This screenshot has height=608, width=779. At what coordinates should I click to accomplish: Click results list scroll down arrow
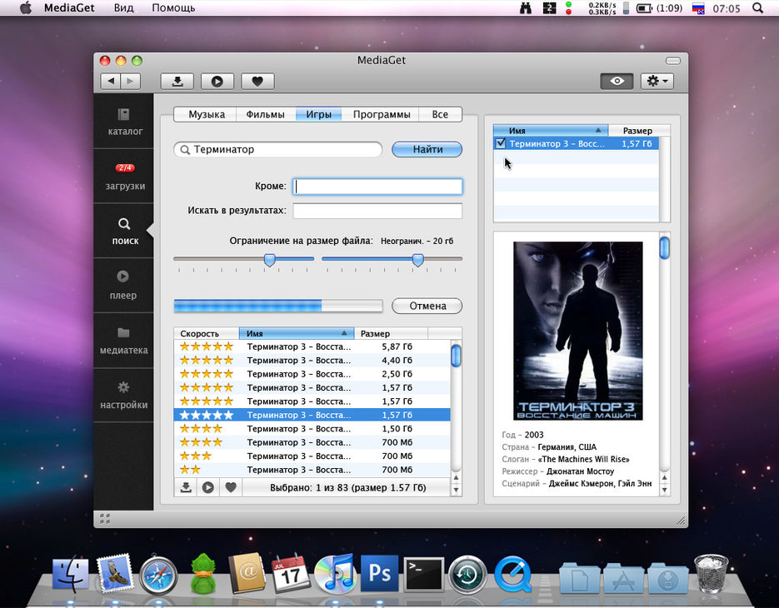pos(456,491)
